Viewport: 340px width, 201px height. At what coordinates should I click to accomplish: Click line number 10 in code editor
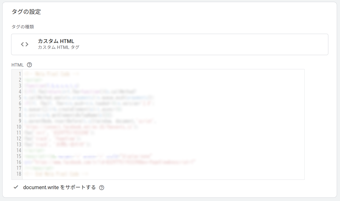click(x=19, y=127)
